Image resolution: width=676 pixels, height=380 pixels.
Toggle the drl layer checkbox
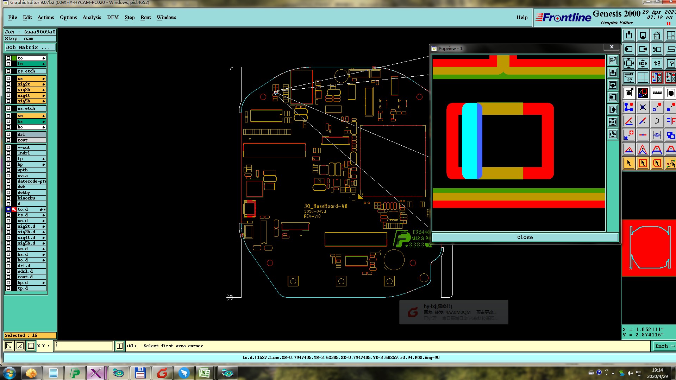(x=8, y=134)
